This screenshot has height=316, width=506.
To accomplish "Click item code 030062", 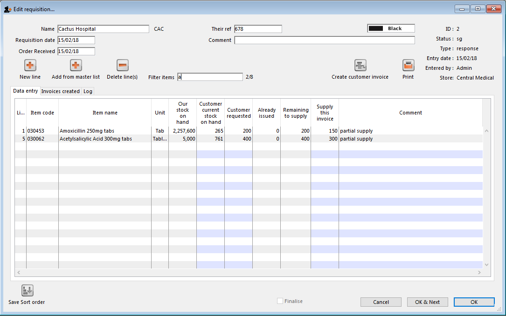I will click(x=36, y=139).
